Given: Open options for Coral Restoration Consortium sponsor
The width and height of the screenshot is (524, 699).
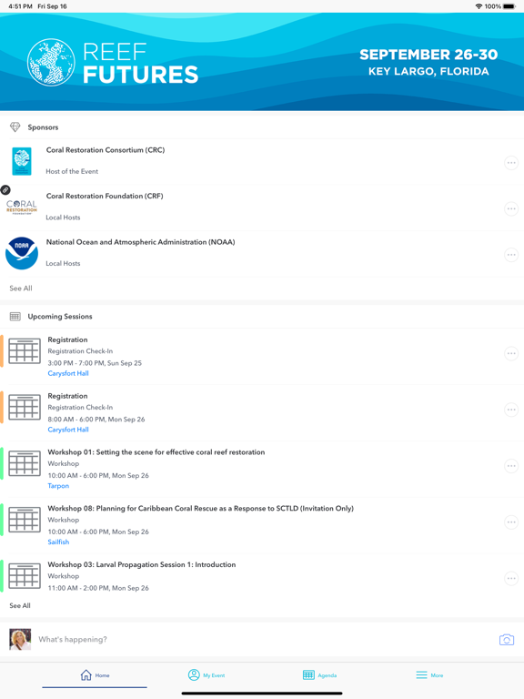Looking at the screenshot, I should tap(511, 163).
